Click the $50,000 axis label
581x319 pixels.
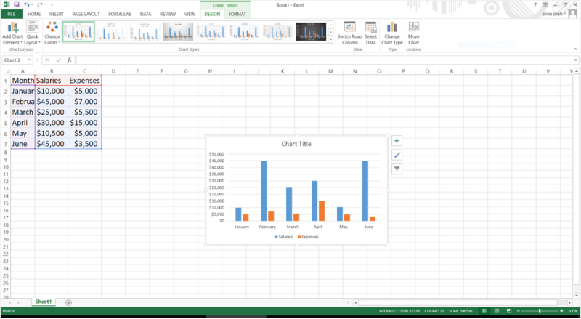(x=216, y=154)
